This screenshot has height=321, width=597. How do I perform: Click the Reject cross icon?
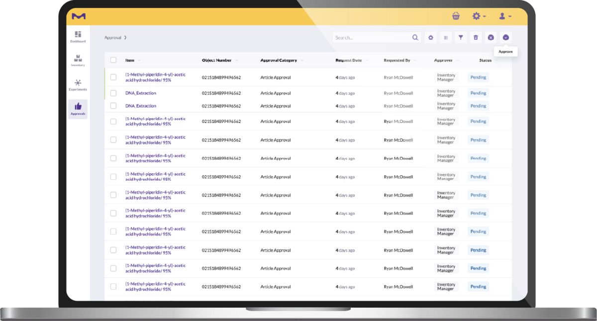coord(491,37)
